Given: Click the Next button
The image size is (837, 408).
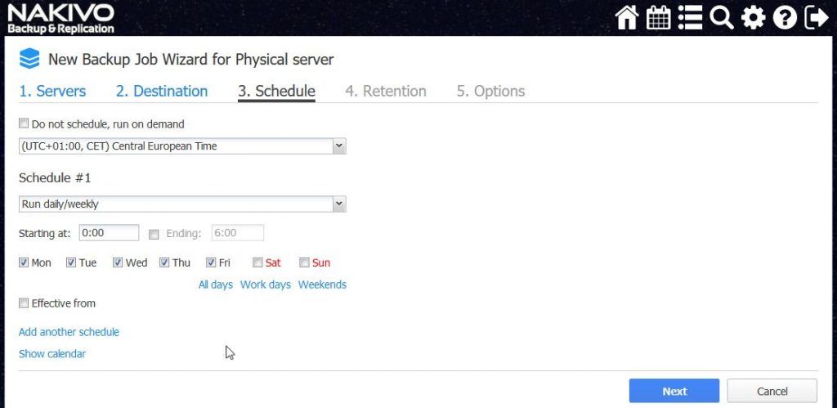Looking at the screenshot, I should pyautogui.click(x=674, y=391).
